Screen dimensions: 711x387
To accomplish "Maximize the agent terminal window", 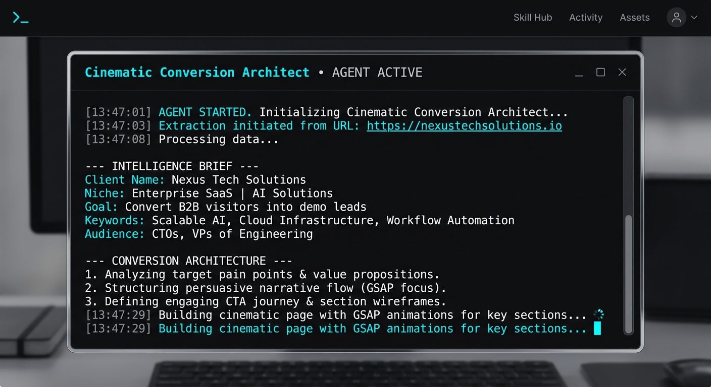I will pos(600,72).
